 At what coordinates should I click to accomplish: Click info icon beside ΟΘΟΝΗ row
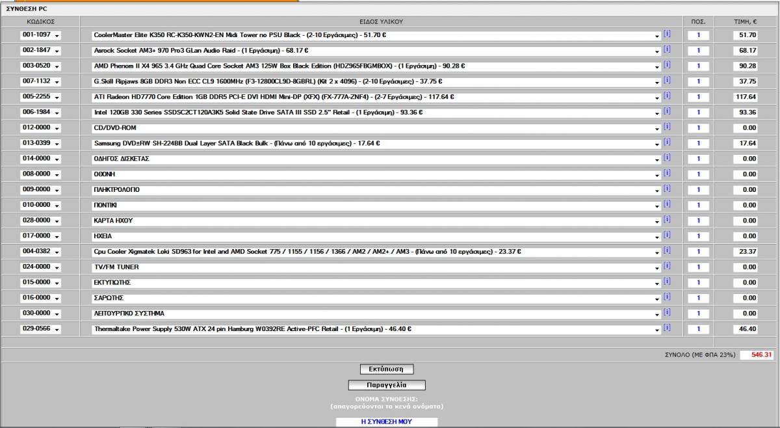click(667, 174)
